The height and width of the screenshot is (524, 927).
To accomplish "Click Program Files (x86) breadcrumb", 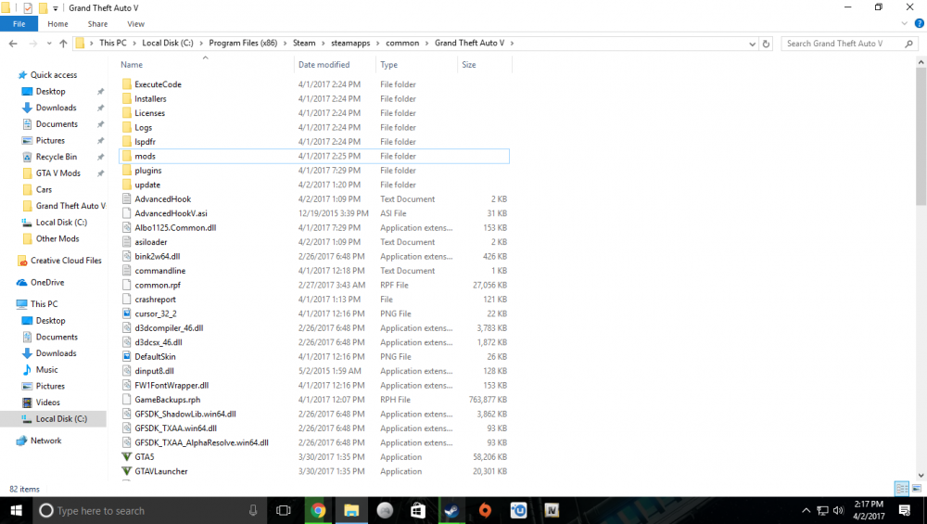I will (243, 44).
